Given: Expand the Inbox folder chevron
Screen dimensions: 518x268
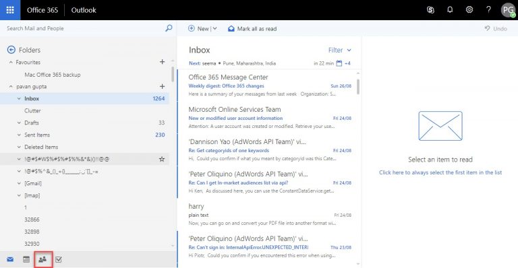Looking at the screenshot, I should (x=19, y=98).
